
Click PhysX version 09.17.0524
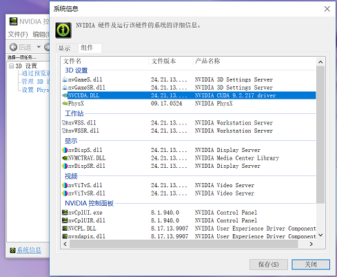[x=167, y=104]
